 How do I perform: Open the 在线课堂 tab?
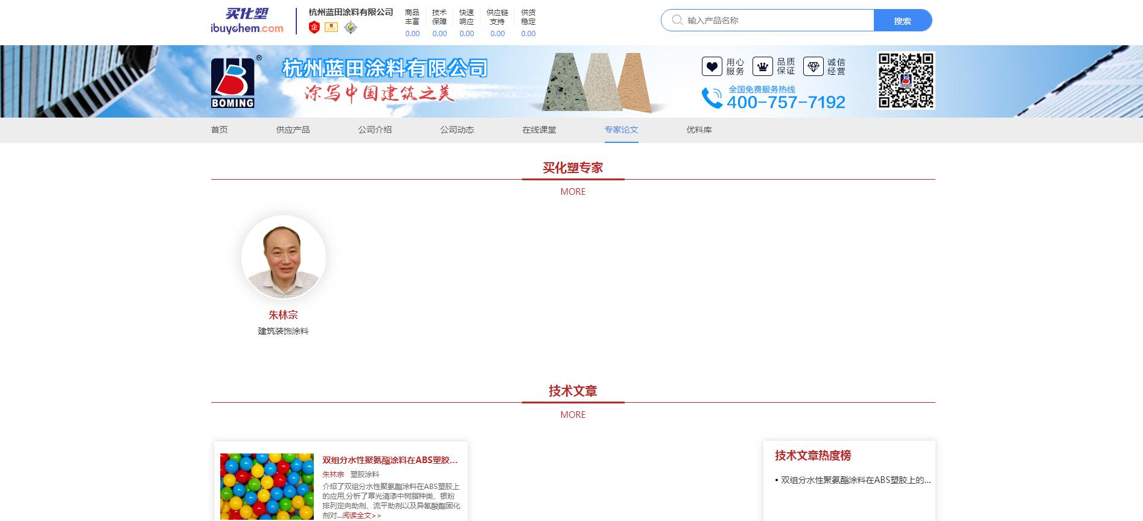(x=540, y=130)
